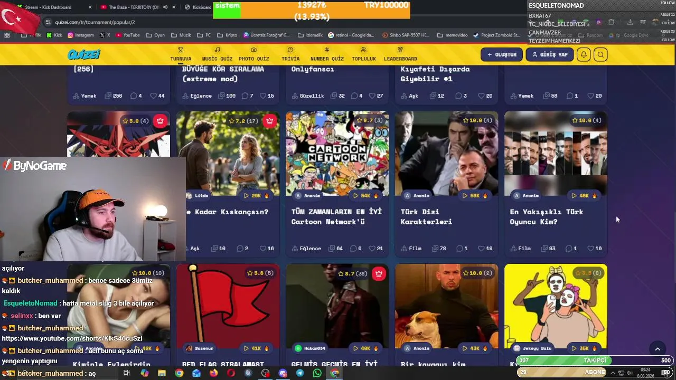This screenshot has height=380, width=676.
Task: Open the Müzik bookmarks folder
Action: point(181,35)
